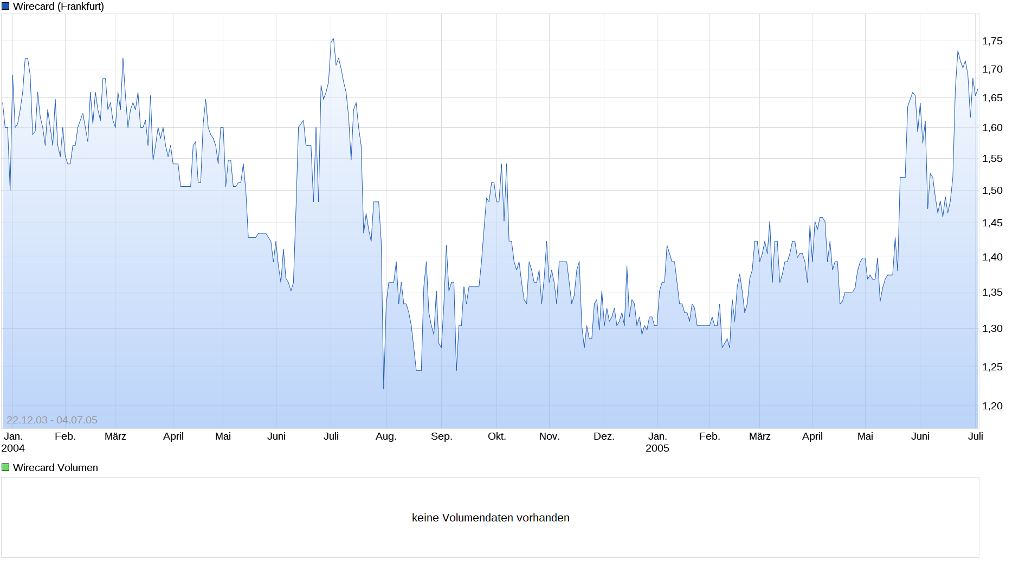Select the 1,65 value on the price axis
This screenshot has width=1019, height=568.
(992, 98)
